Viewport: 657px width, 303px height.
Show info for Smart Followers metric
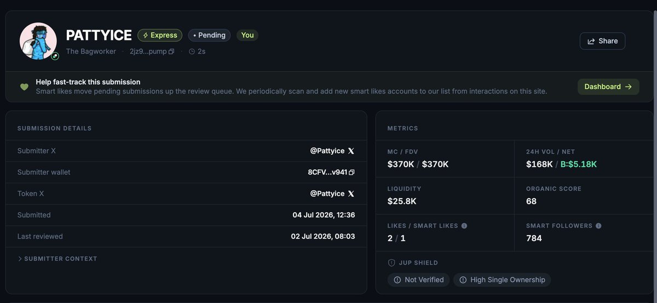598,226
